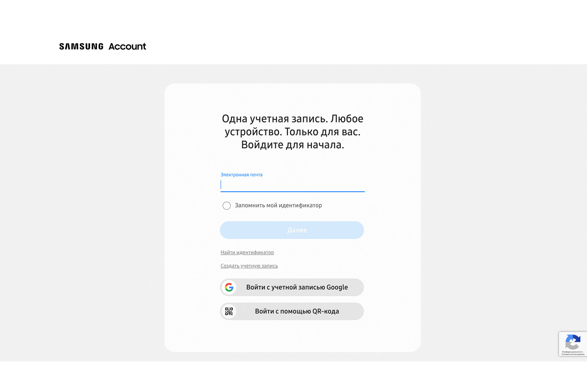Click the heading "Одна учетная запись. Любое устройство"

293,125
